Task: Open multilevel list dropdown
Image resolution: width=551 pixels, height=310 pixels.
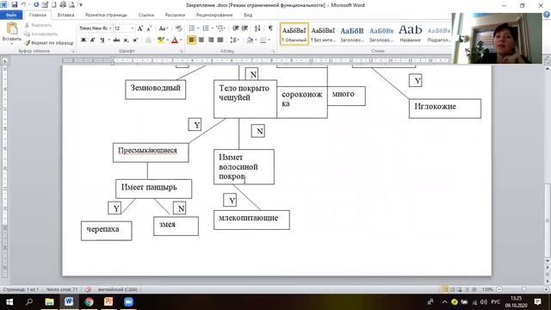Action: (x=226, y=28)
